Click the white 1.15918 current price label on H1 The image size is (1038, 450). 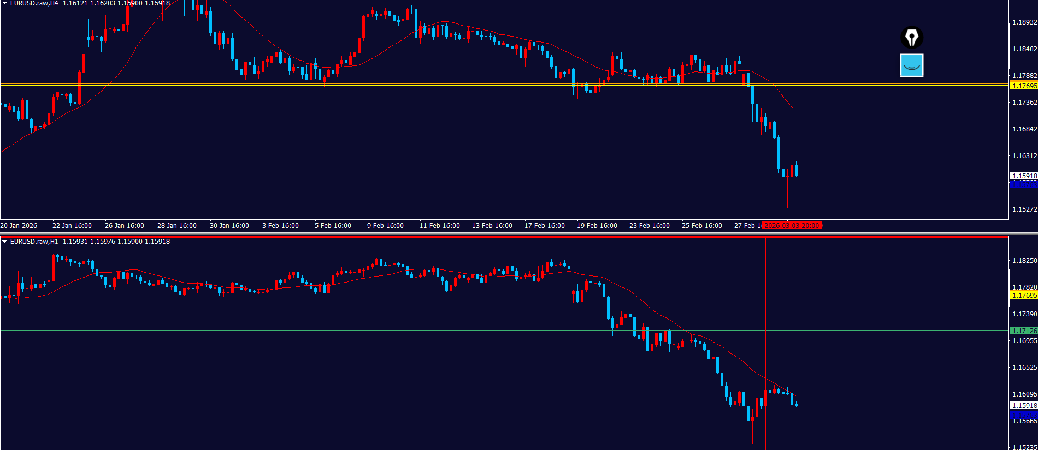pyautogui.click(x=1023, y=405)
